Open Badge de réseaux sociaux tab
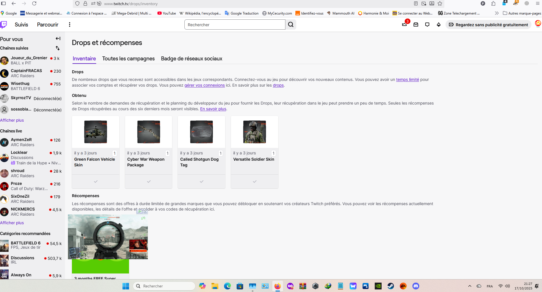This screenshot has width=542, height=292. [x=192, y=59]
